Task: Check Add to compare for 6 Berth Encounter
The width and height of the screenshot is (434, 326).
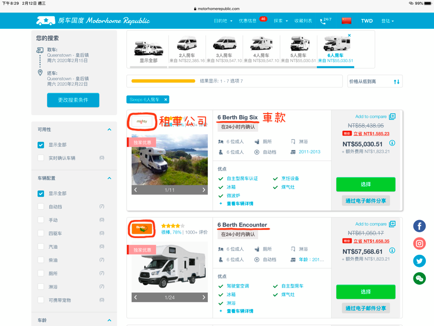Action: [392, 224]
